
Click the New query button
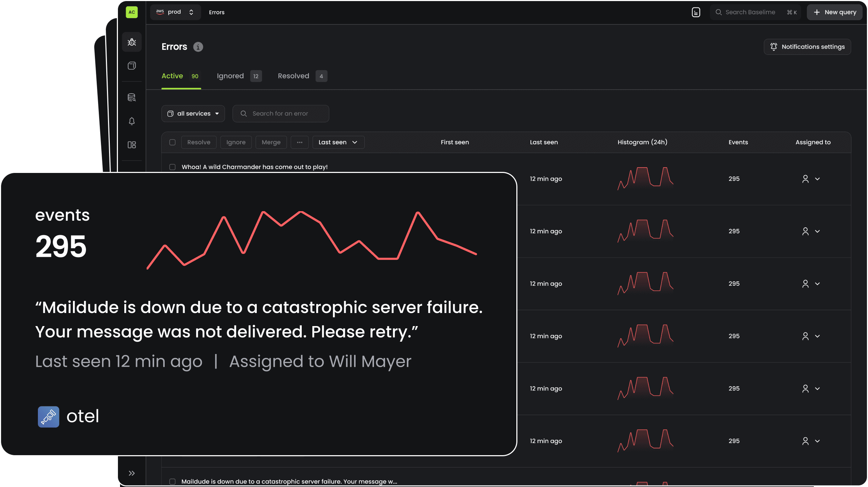[x=834, y=12]
